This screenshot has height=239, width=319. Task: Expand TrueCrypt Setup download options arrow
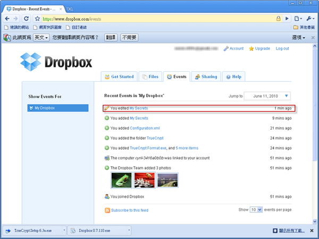tap(64, 231)
